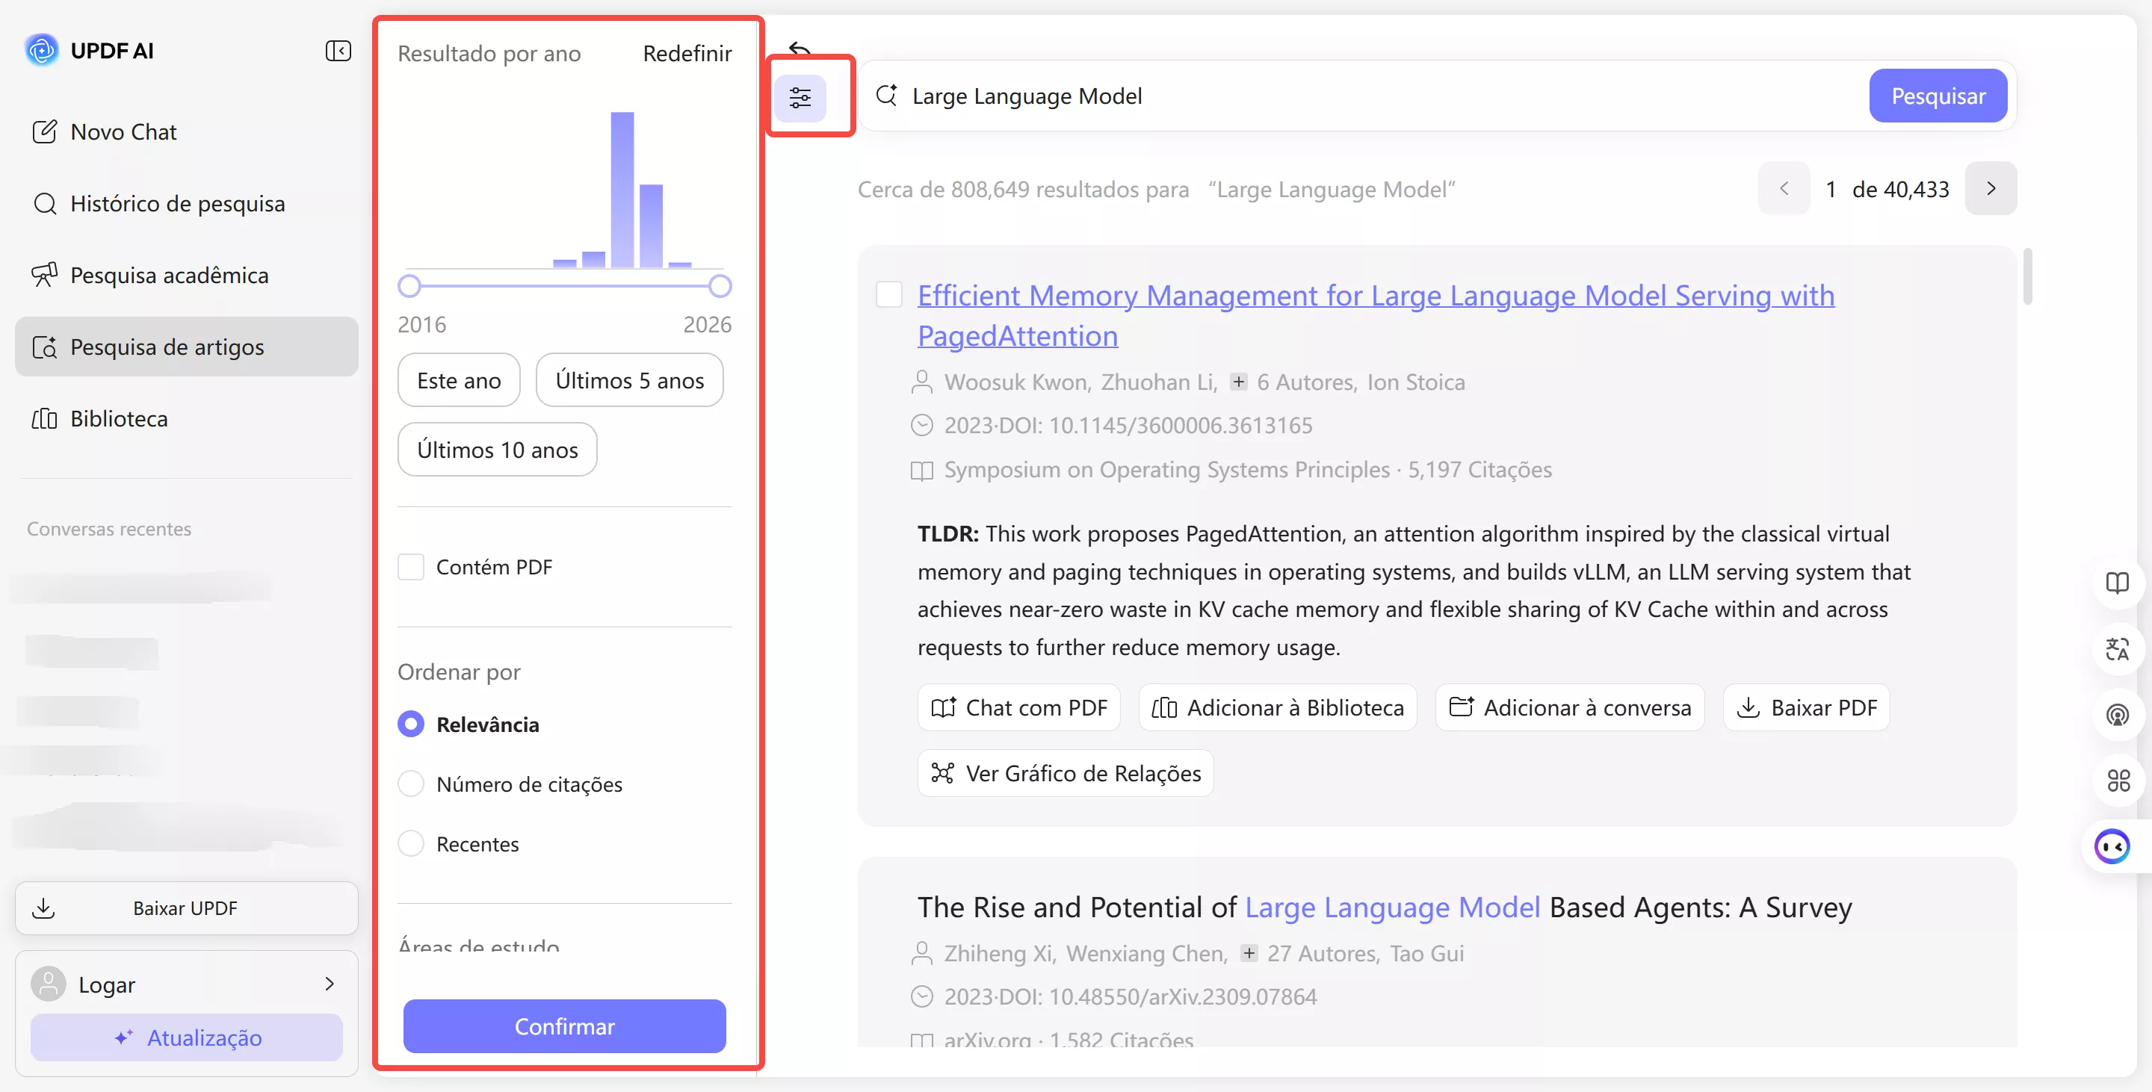This screenshot has height=1092, width=2152.
Task: Toggle the filter settings icon
Action: 800,98
